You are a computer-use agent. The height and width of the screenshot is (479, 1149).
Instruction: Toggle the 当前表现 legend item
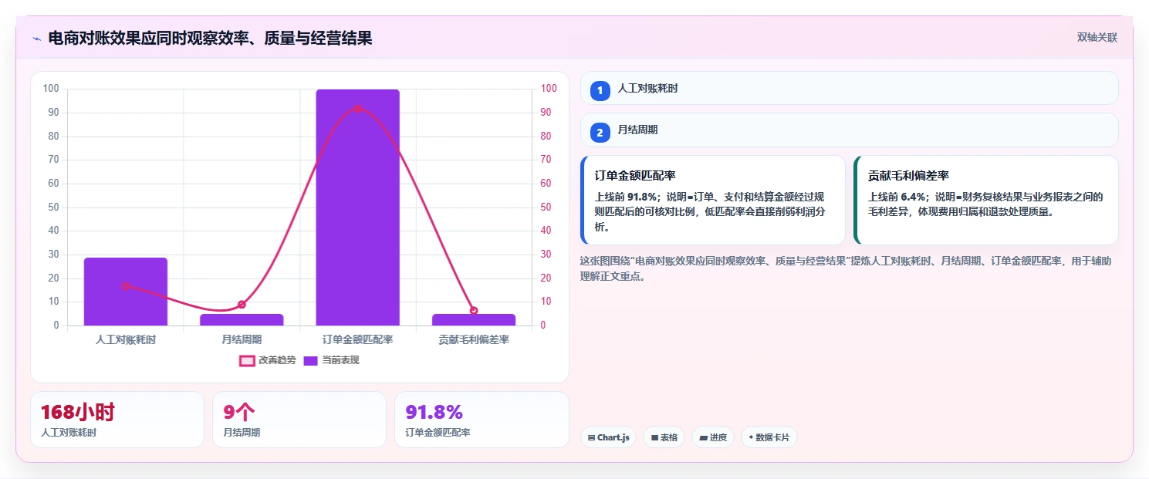[331, 360]
